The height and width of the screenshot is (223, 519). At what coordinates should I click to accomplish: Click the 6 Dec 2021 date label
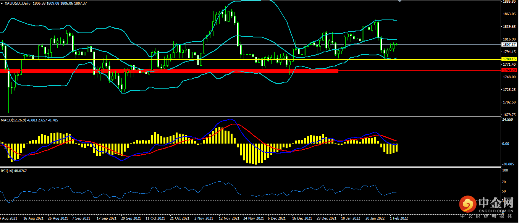[x=276, y=219]
